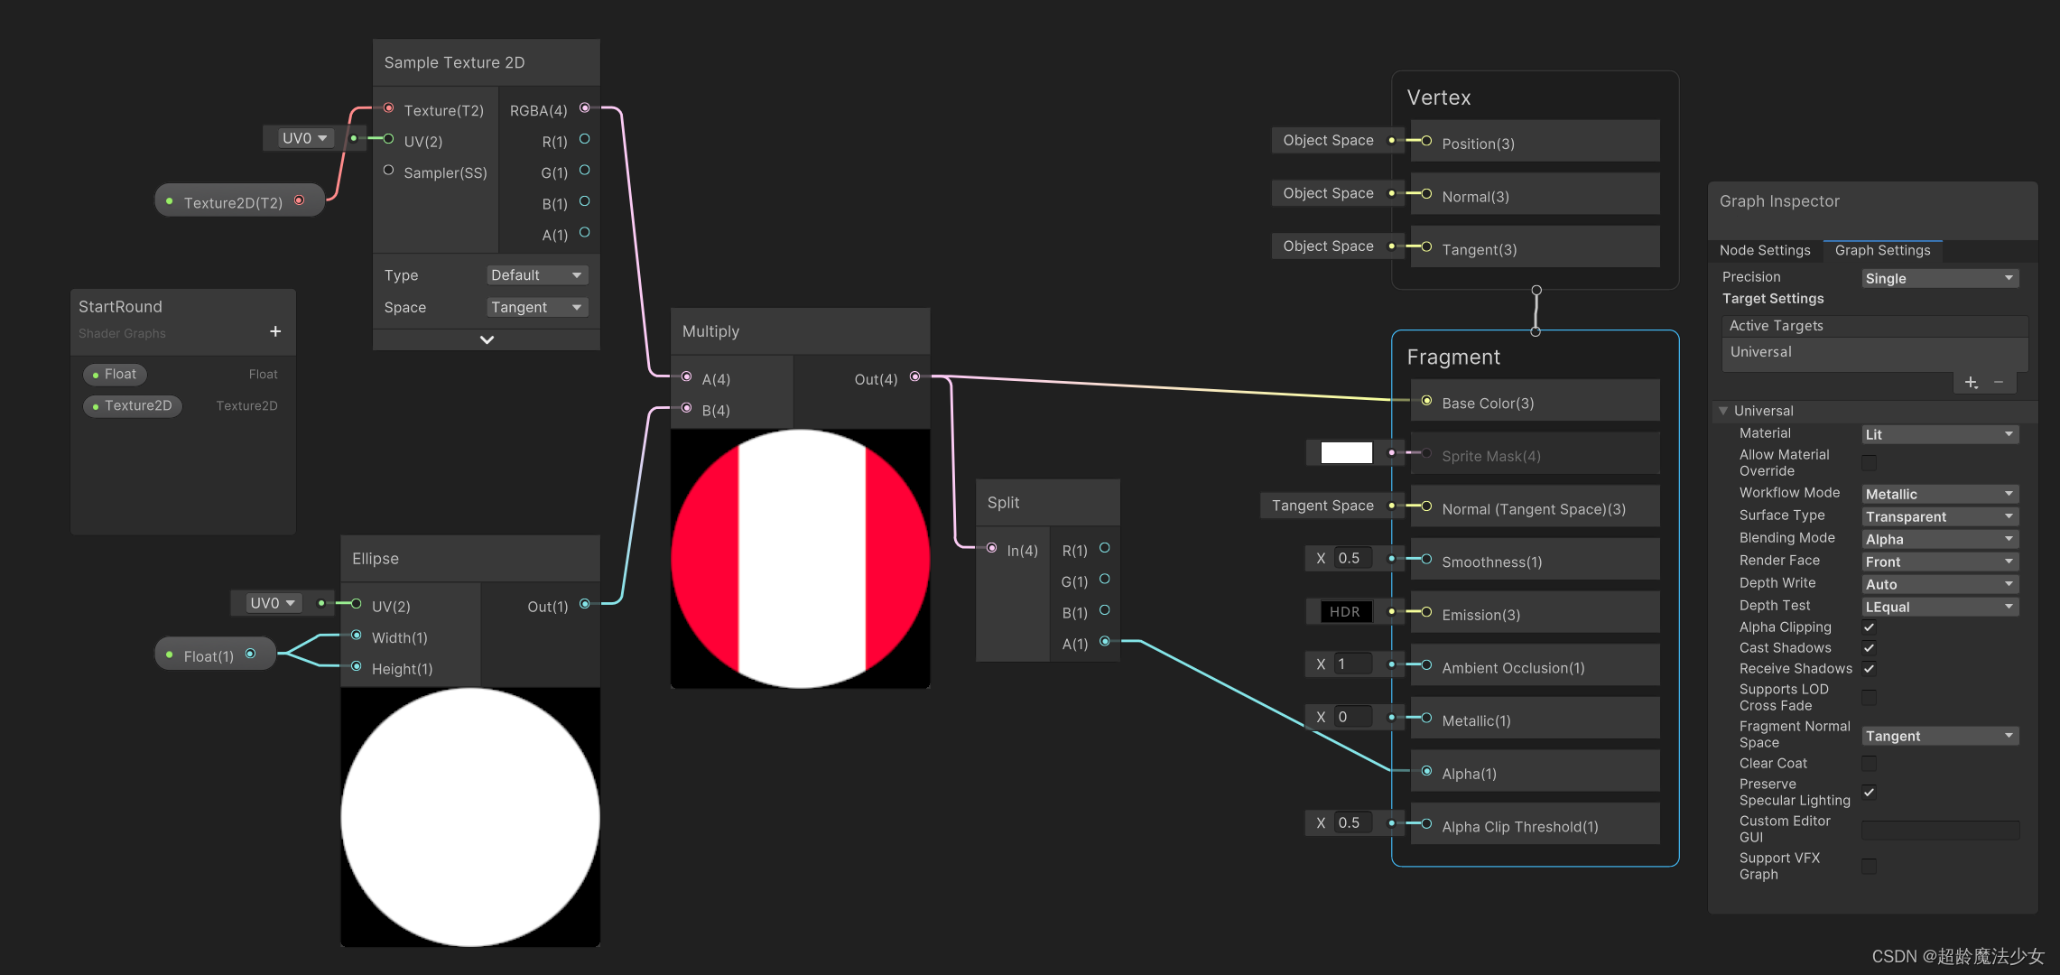Screen dimensions: 2060x975
Task: Enable the Allow Material Override checkbox
Action: point(1869,462)
